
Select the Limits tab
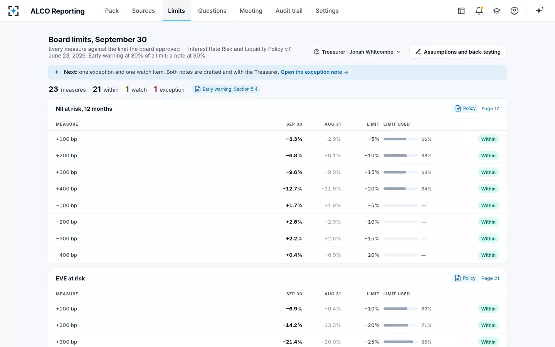click(177, 11)
